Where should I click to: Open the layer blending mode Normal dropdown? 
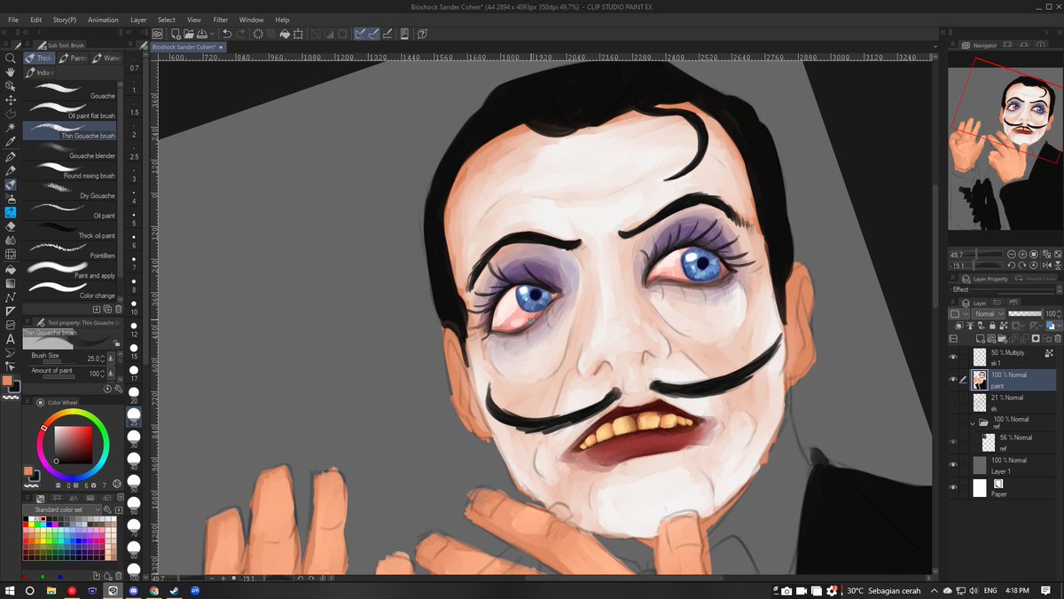coord(990,313)
